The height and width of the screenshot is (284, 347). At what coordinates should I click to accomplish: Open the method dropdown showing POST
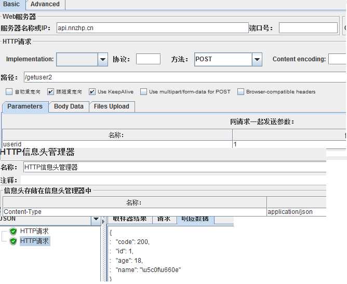click(257, 59)
